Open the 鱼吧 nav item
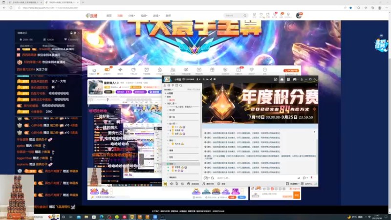The width and height of the screenshot is (391, 220). 168,16
